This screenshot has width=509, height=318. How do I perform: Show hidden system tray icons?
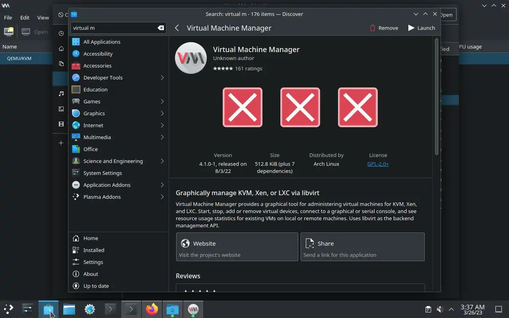click(451, 309)
